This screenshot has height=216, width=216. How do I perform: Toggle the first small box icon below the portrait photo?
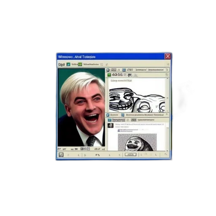click(82, 149)
